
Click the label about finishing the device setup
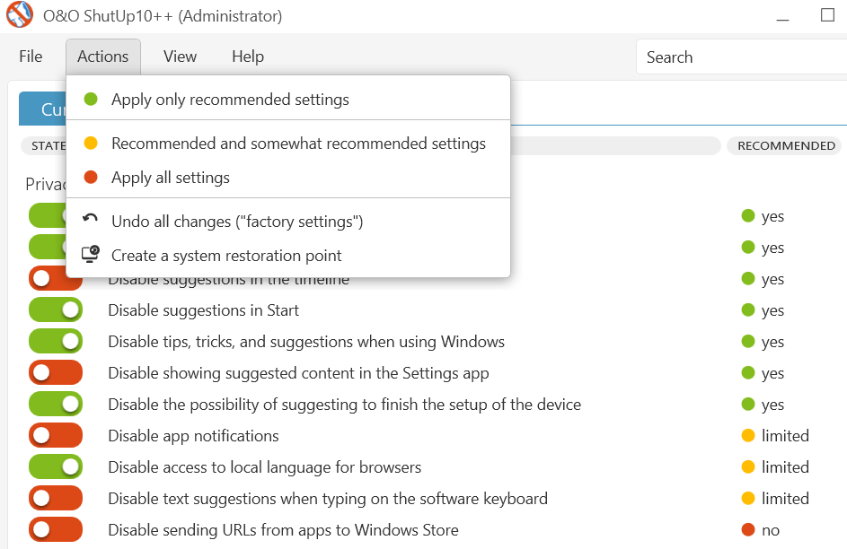345,405
